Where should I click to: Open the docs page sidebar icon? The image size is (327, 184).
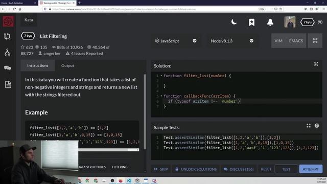pyautogui.click(x=8, y=84)
